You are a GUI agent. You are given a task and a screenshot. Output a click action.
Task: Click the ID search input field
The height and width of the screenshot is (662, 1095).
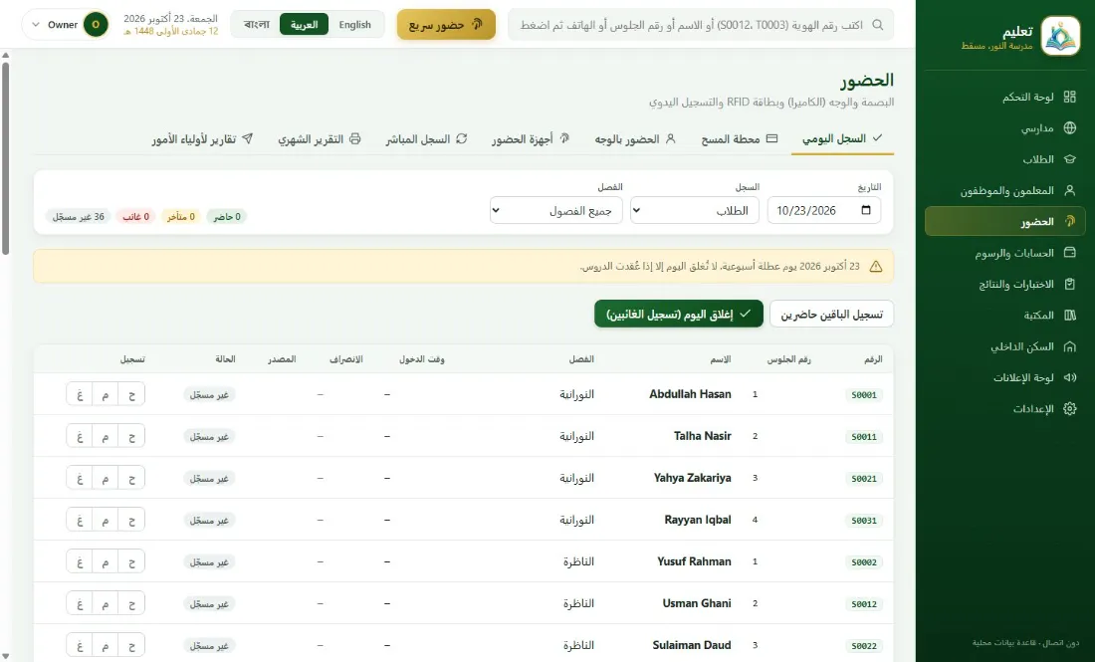701,25
